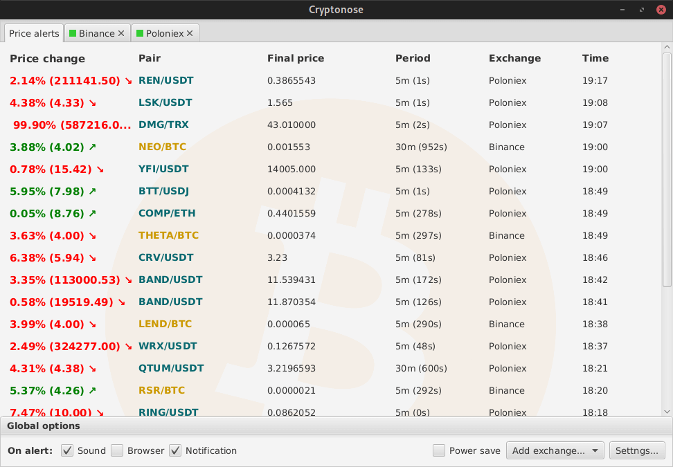Open the RSR/BTC pair link
The height and width of the screenshot is (467, 673).
162,390
